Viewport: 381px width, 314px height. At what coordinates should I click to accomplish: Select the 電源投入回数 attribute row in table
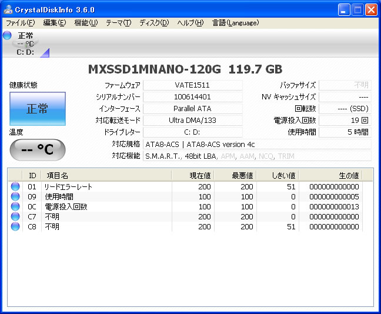tap(185, 206)
